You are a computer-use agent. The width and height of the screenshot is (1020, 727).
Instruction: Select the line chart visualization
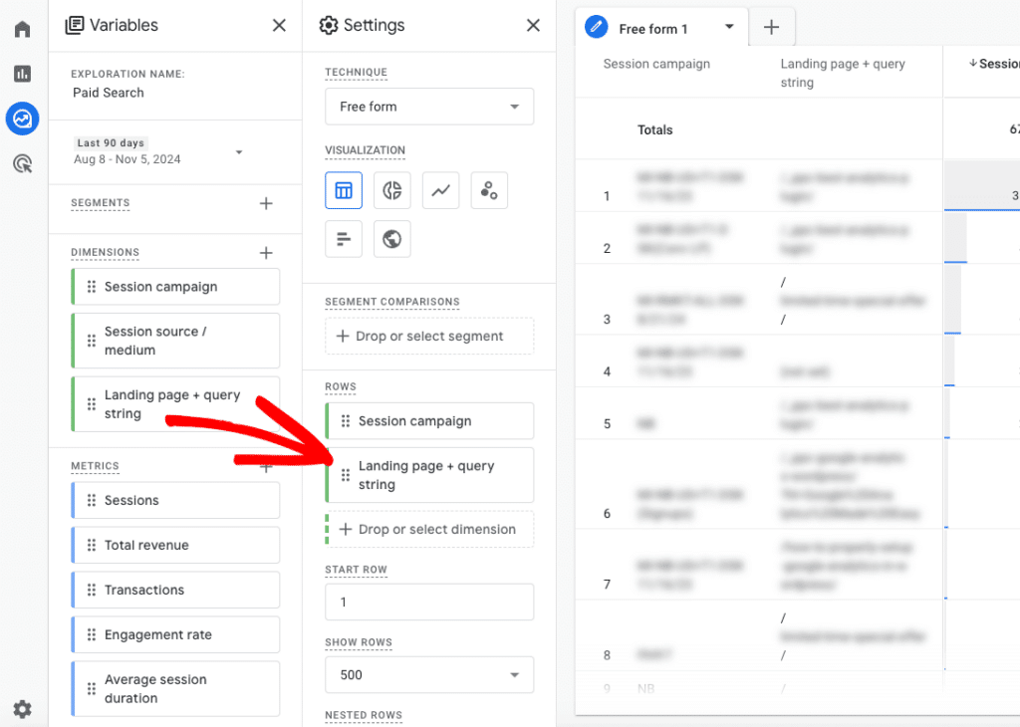(440, 189)
